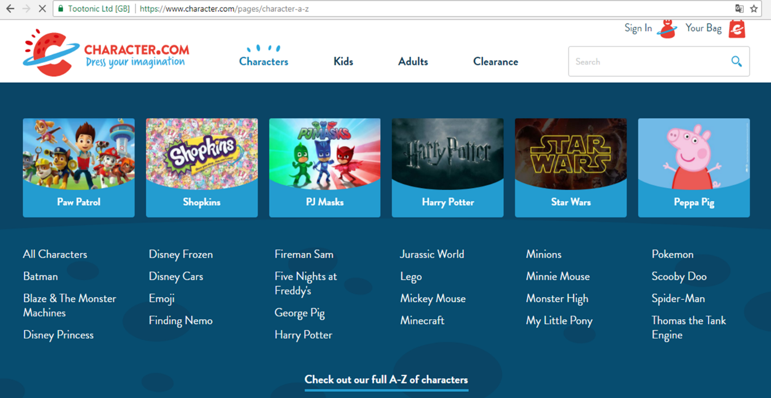Click the Disney Frozen link
The image size is (771, 398).
pyautogui.click(x=181, y=254)
